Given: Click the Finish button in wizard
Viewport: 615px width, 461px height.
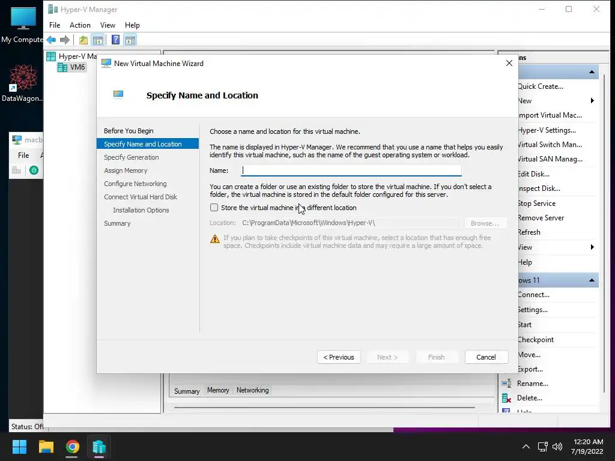Looking at the screenshot, I should tap(436, 357).
